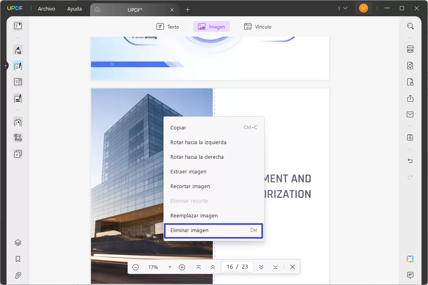The image size is (428, 285).
Task: Open the form preparation mode icon
Action: point(18,82)
